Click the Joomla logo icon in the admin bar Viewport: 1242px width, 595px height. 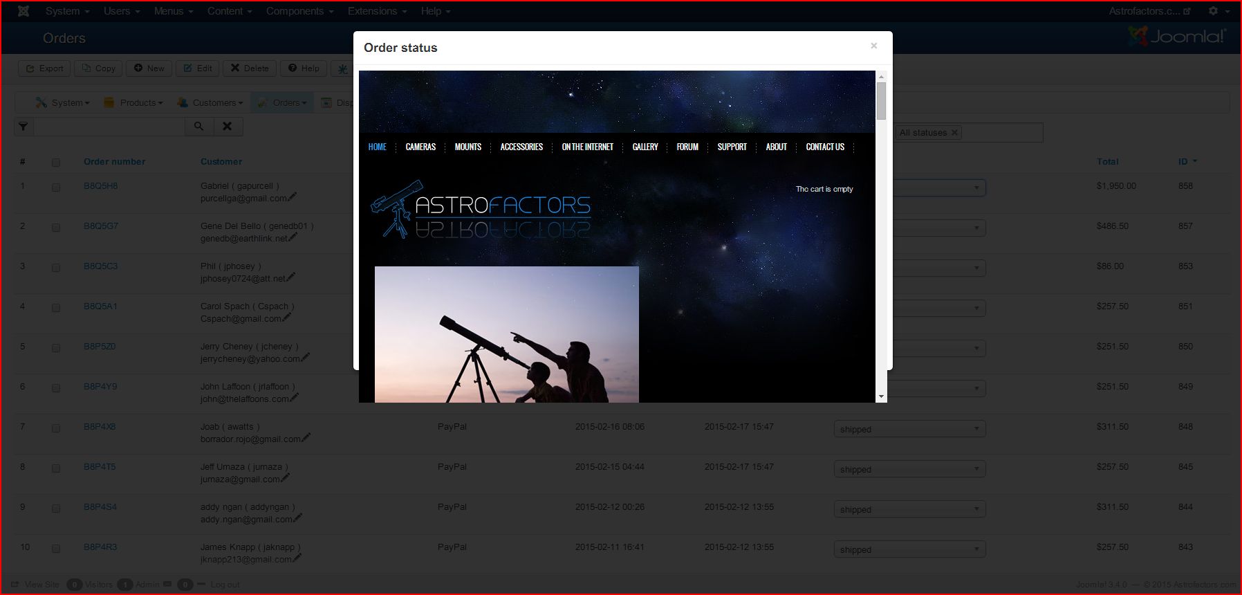point(23,11)
